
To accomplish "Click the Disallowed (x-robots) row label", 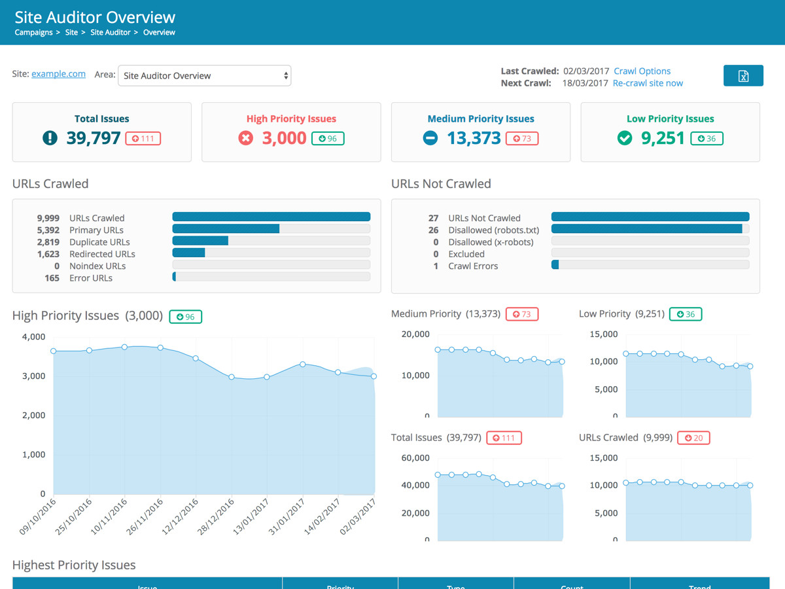I will point(491,242).
